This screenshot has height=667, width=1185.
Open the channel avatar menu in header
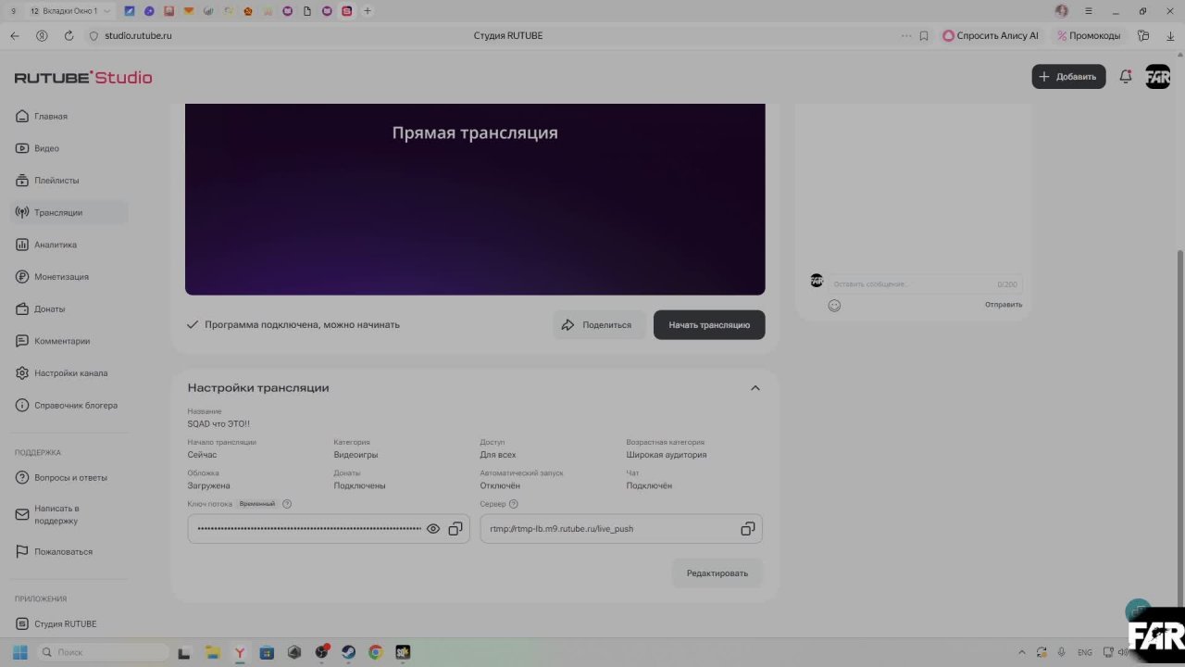coord(1158,77)
